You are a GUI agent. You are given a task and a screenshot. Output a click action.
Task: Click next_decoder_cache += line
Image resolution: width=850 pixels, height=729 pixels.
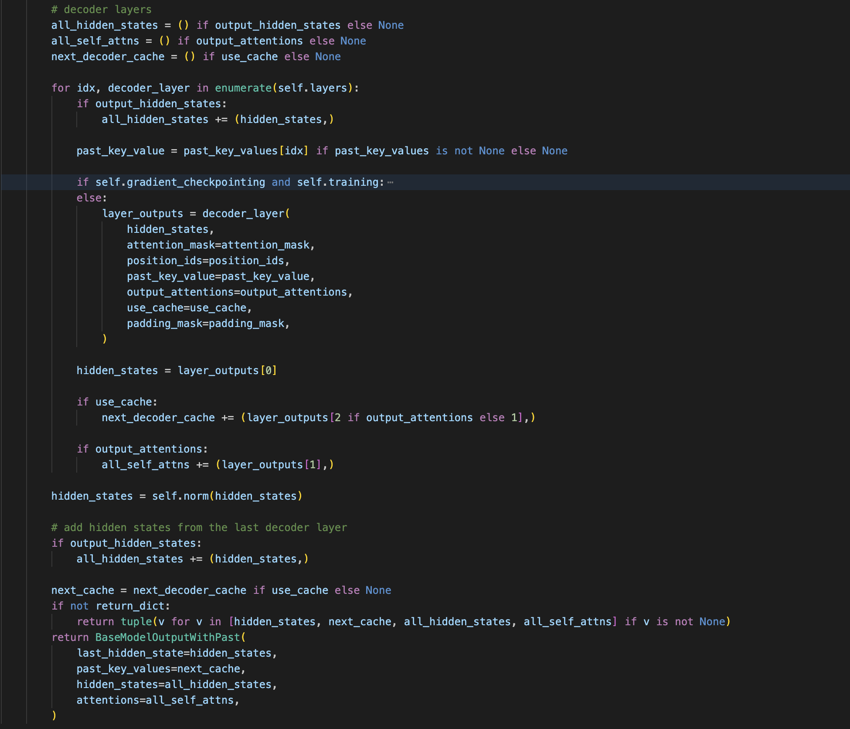tap(158, 418)
